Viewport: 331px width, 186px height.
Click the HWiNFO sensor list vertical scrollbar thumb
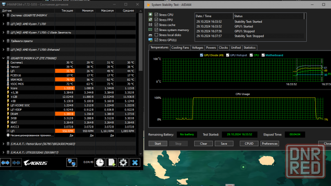[x=141, y=42]
